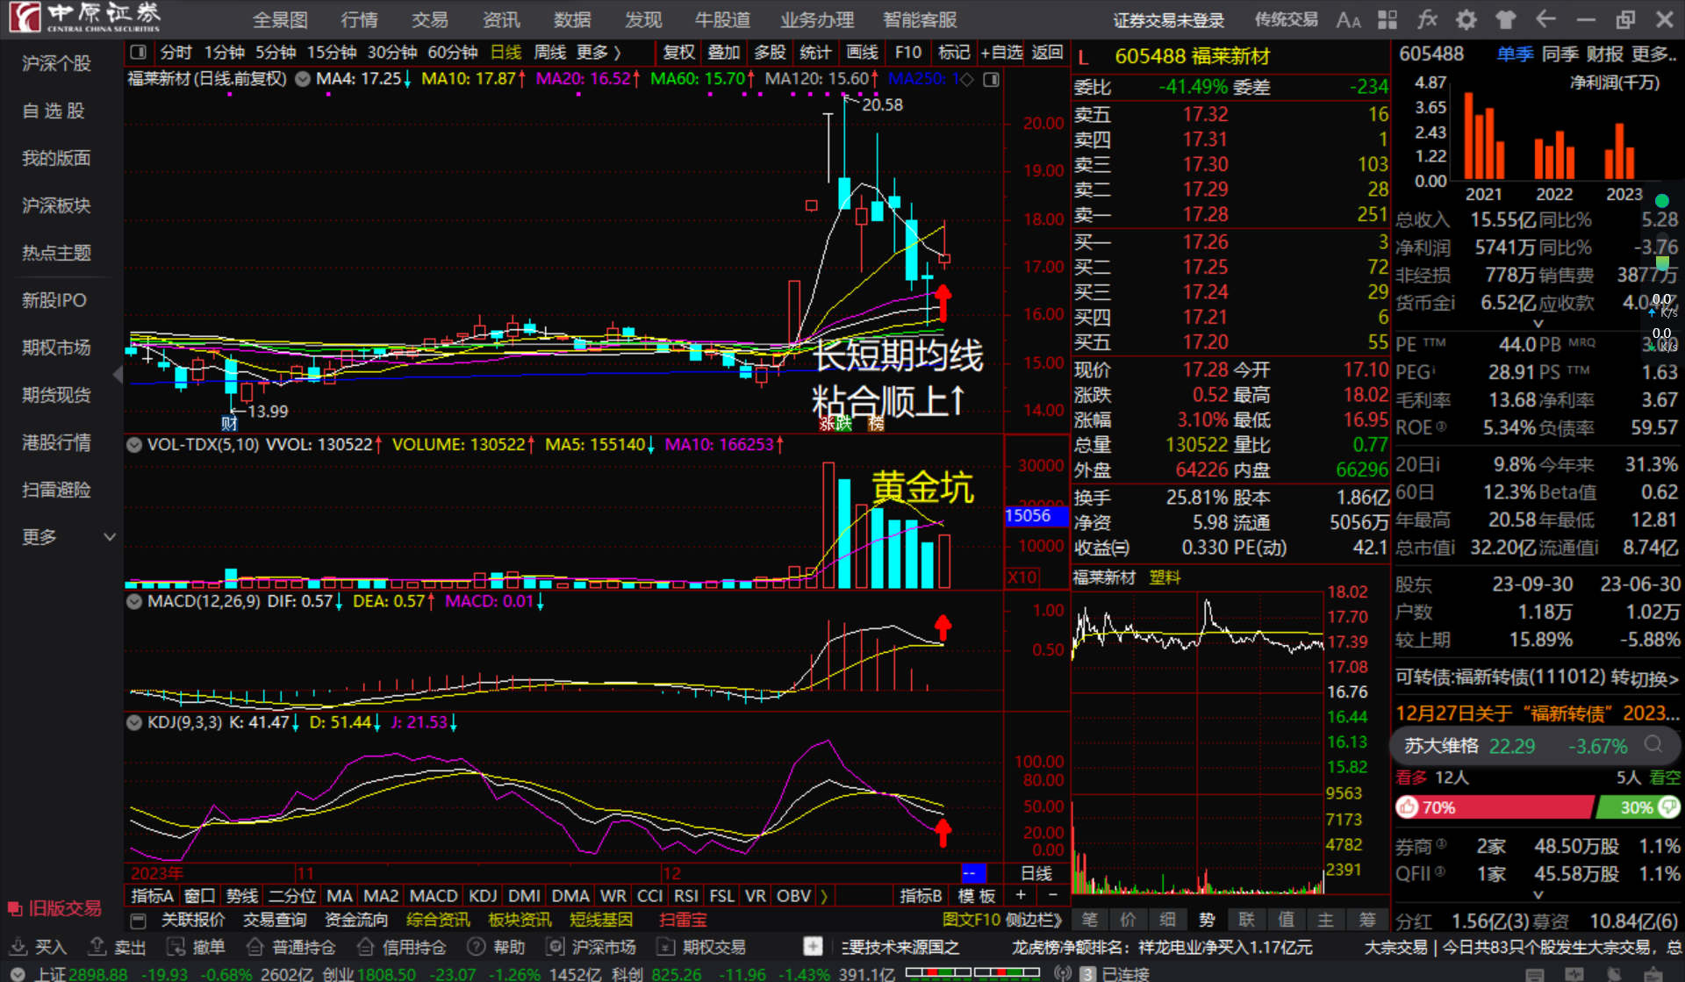
Task: Open status bar dropdown circle before 上证
Action: click(16, 973)
